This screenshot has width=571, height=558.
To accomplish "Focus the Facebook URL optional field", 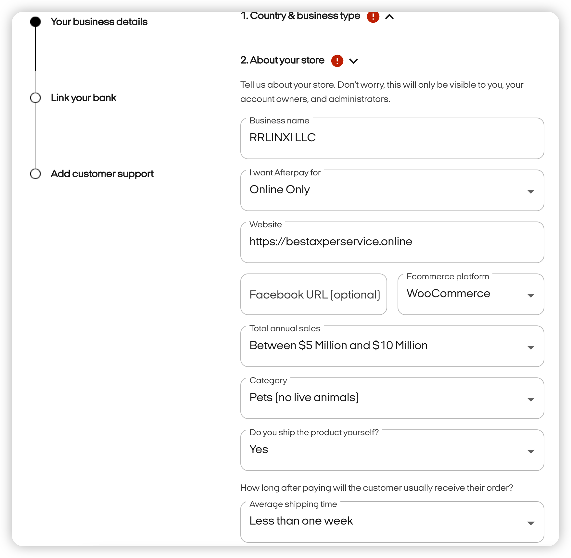I will click(x=313, y=294).
